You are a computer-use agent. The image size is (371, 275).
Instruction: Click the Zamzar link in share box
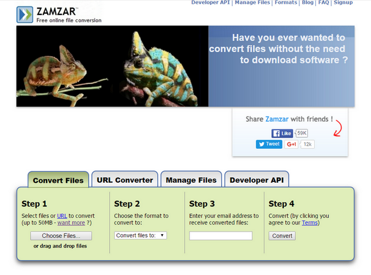point(277,119)
